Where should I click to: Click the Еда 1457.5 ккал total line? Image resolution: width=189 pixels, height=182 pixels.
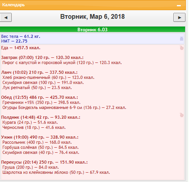pyautogui.click(x=21, y=48)
